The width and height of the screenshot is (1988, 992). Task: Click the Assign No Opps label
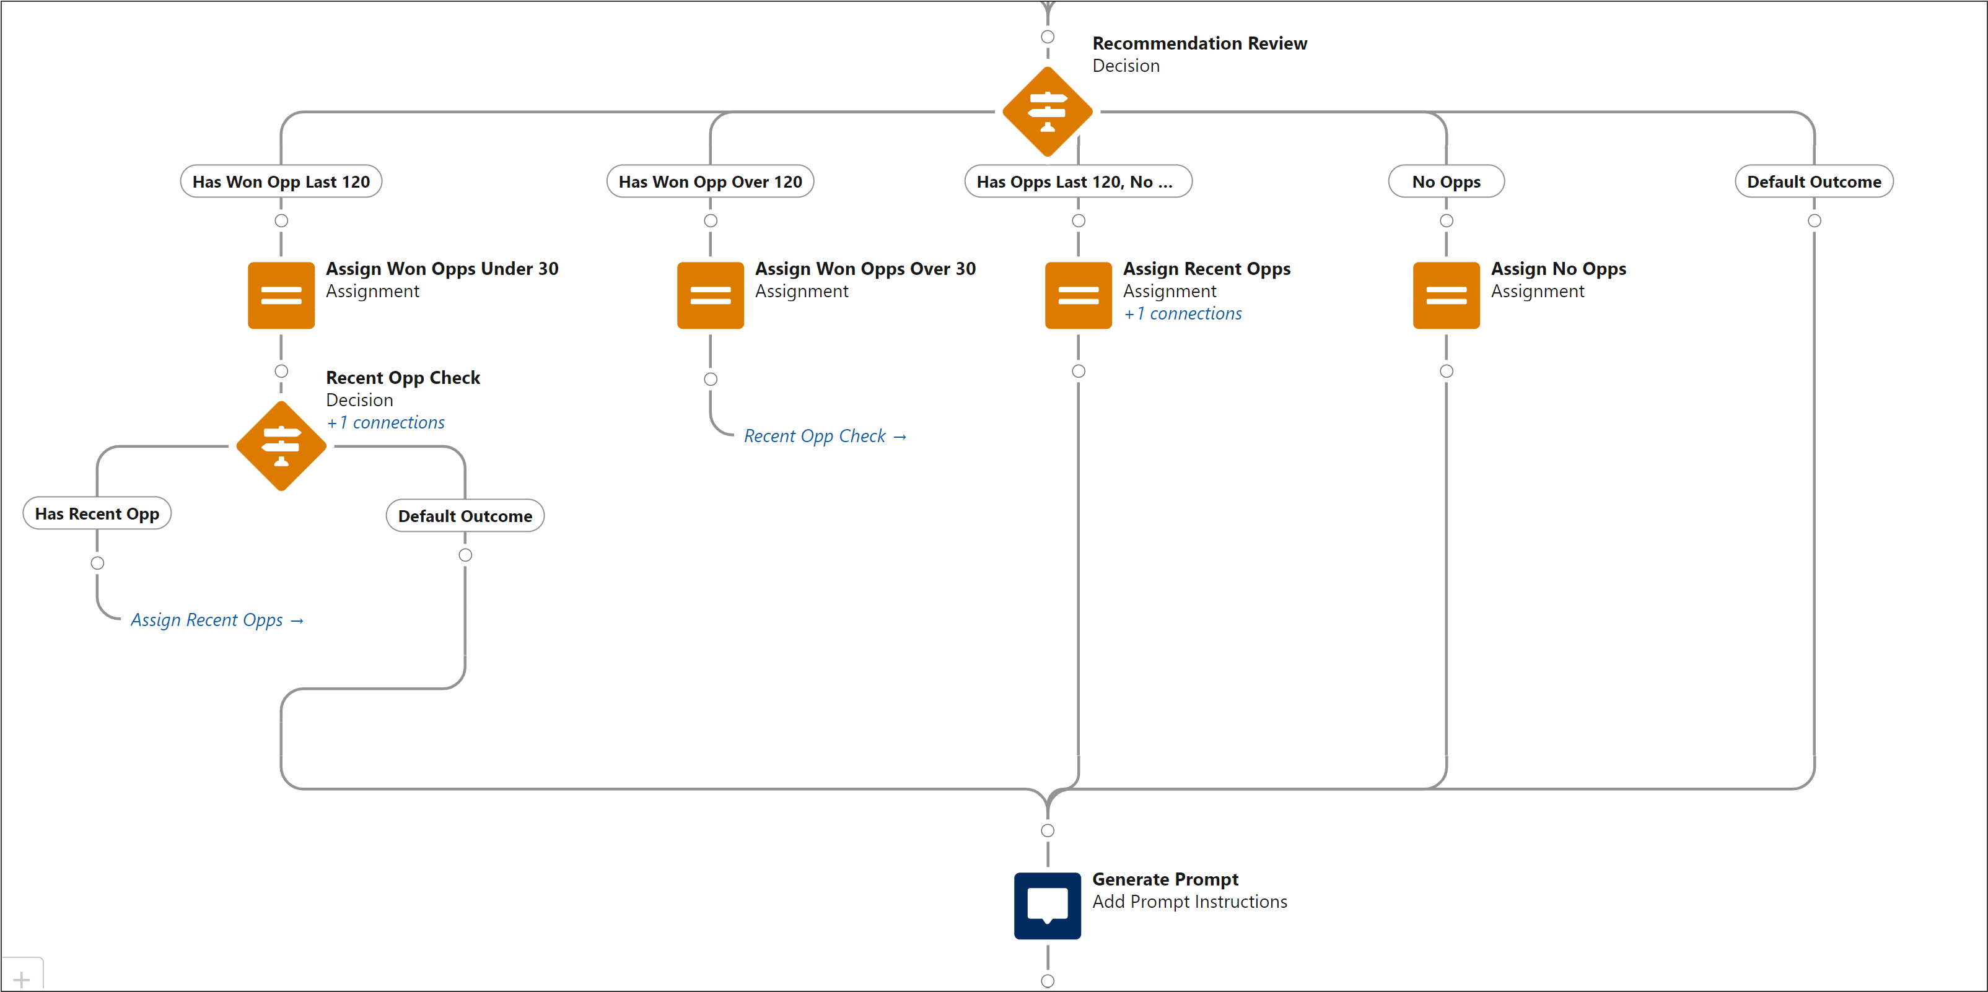[x=1558, y=269]
